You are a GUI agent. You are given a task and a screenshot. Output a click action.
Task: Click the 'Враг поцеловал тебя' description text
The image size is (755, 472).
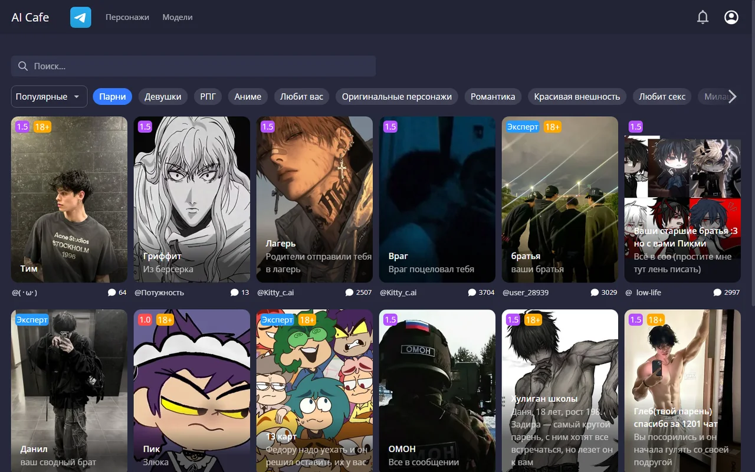click(x=431, y=269)
